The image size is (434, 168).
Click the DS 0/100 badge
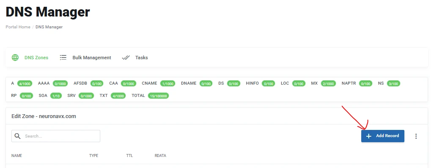[233, 84]
